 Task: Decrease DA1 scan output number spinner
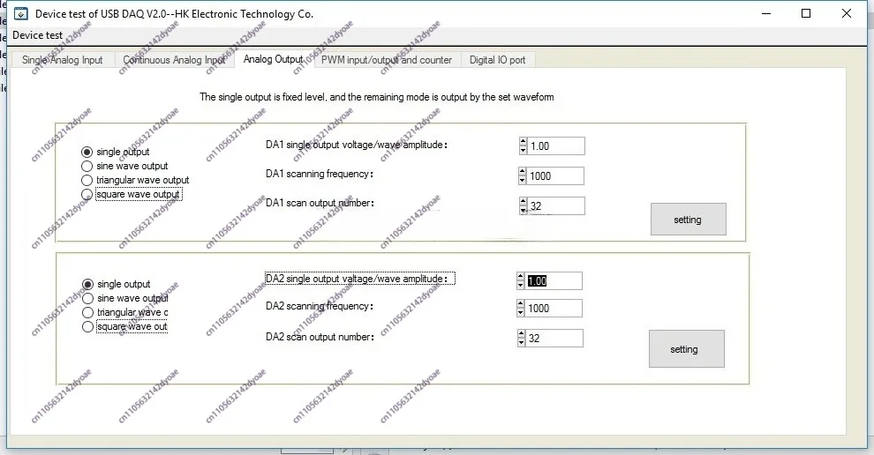point(523,211)
